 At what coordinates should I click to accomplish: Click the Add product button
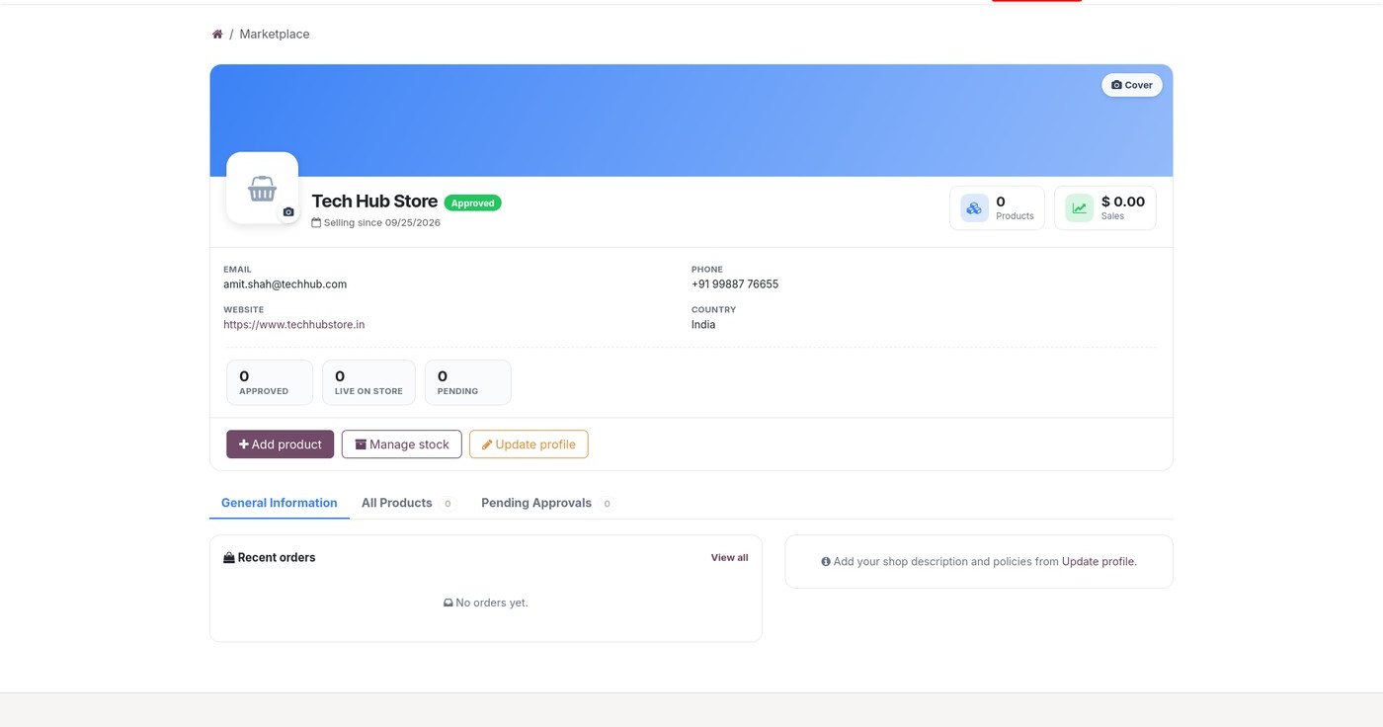281,444
